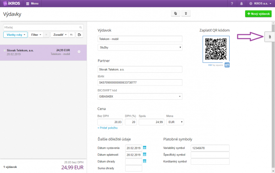
Task: Open the help question mark
Action: tap(232, 4)
